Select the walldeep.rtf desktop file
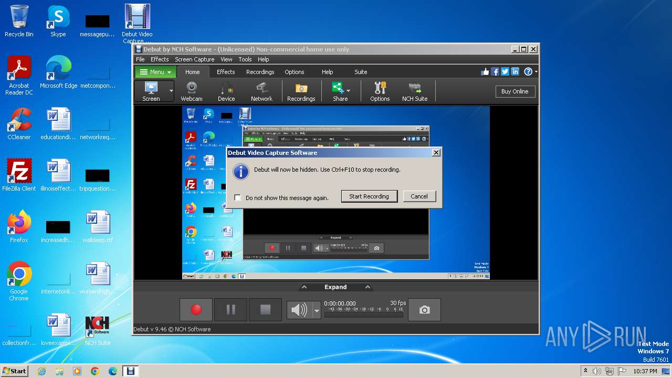Image resolution: width=672 pixels, height=378 pixels. pyautogui.click(x=98, y=227)
